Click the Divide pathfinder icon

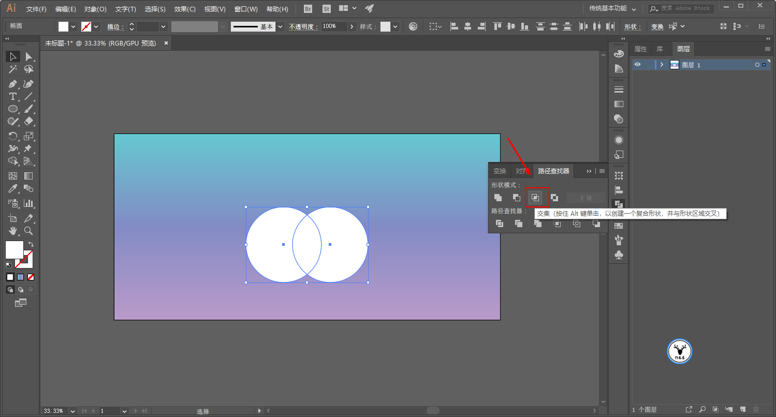pyautogui.click(x=500, y=224)
